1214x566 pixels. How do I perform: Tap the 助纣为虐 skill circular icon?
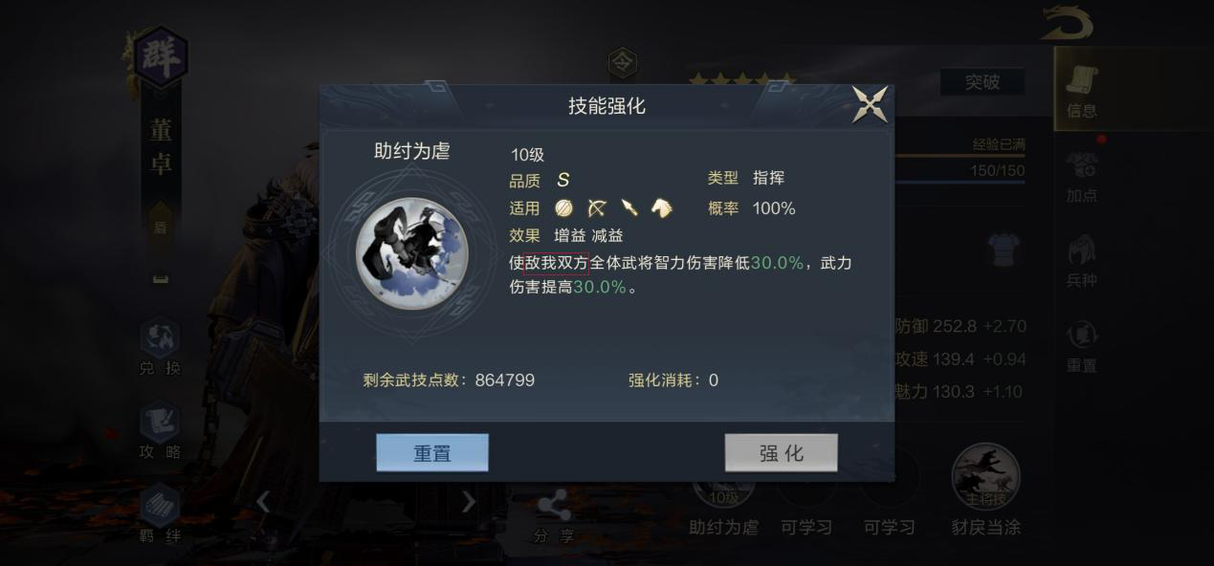[411, 253]
